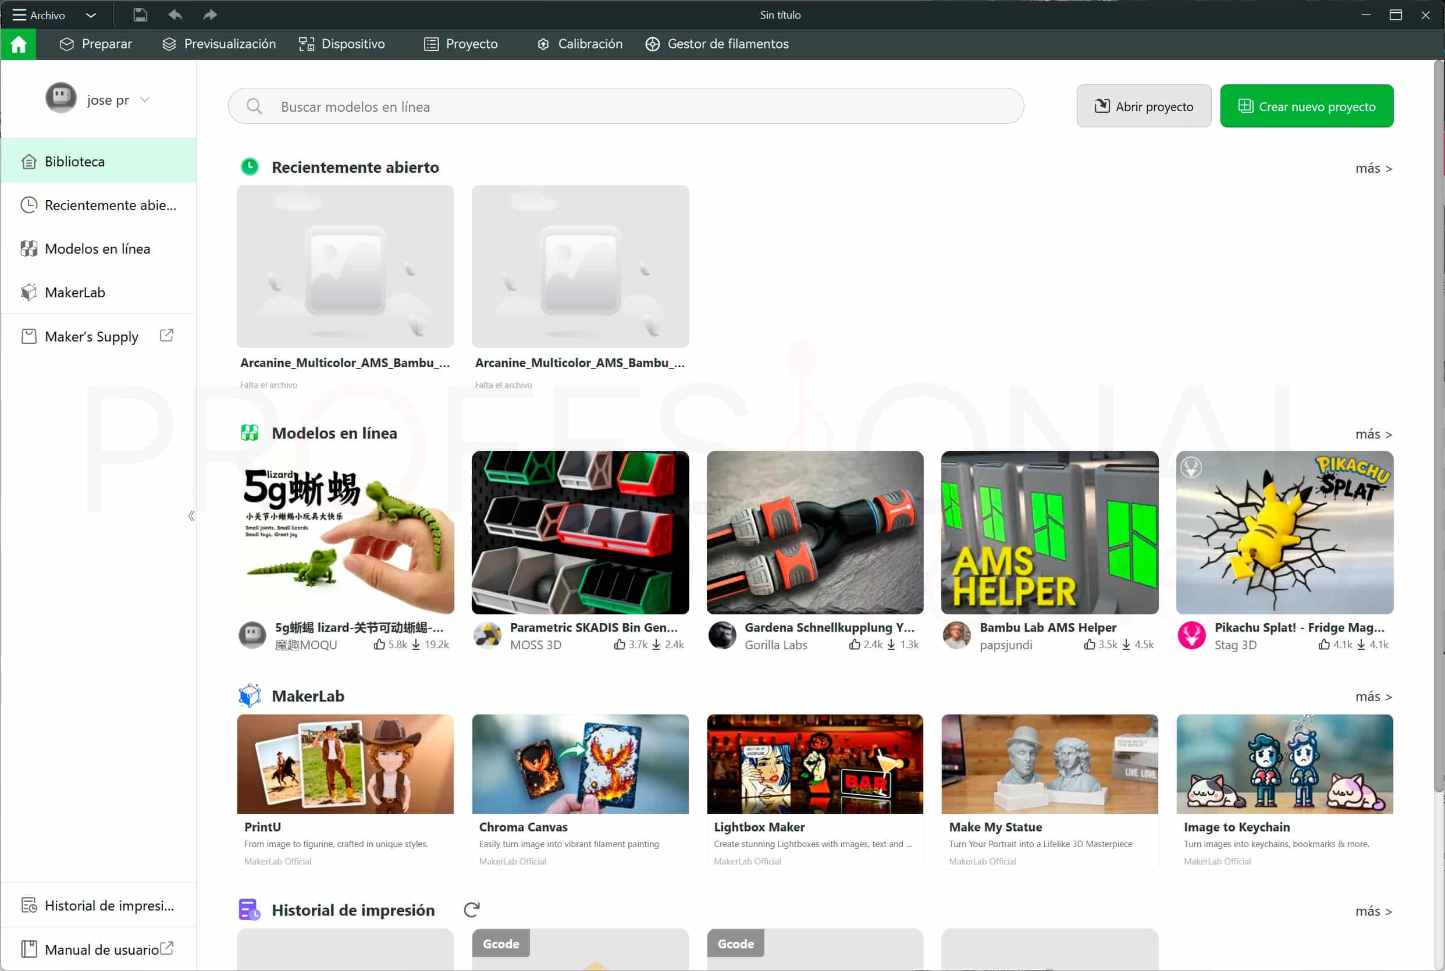Open the Bambu Lab AMS Helper thumbnail
1445x971 pixels.
(x=1049, y=532)
